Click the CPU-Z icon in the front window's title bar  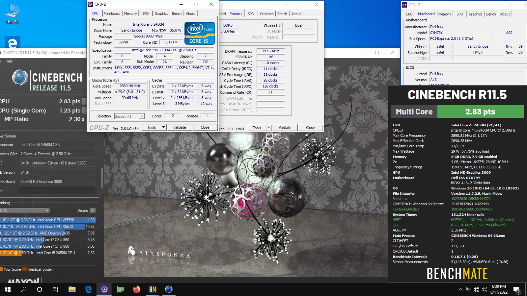coord(90,4)
